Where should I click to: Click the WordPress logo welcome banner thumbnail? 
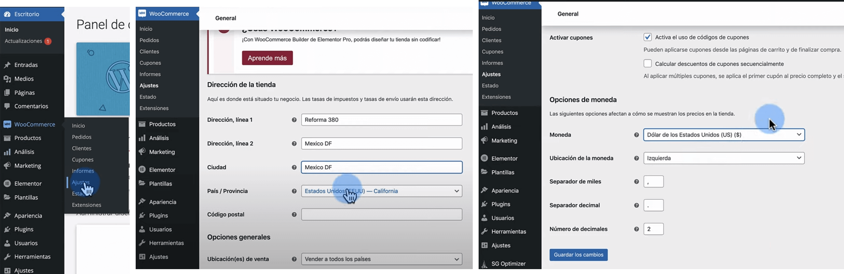tap(103, 79)
